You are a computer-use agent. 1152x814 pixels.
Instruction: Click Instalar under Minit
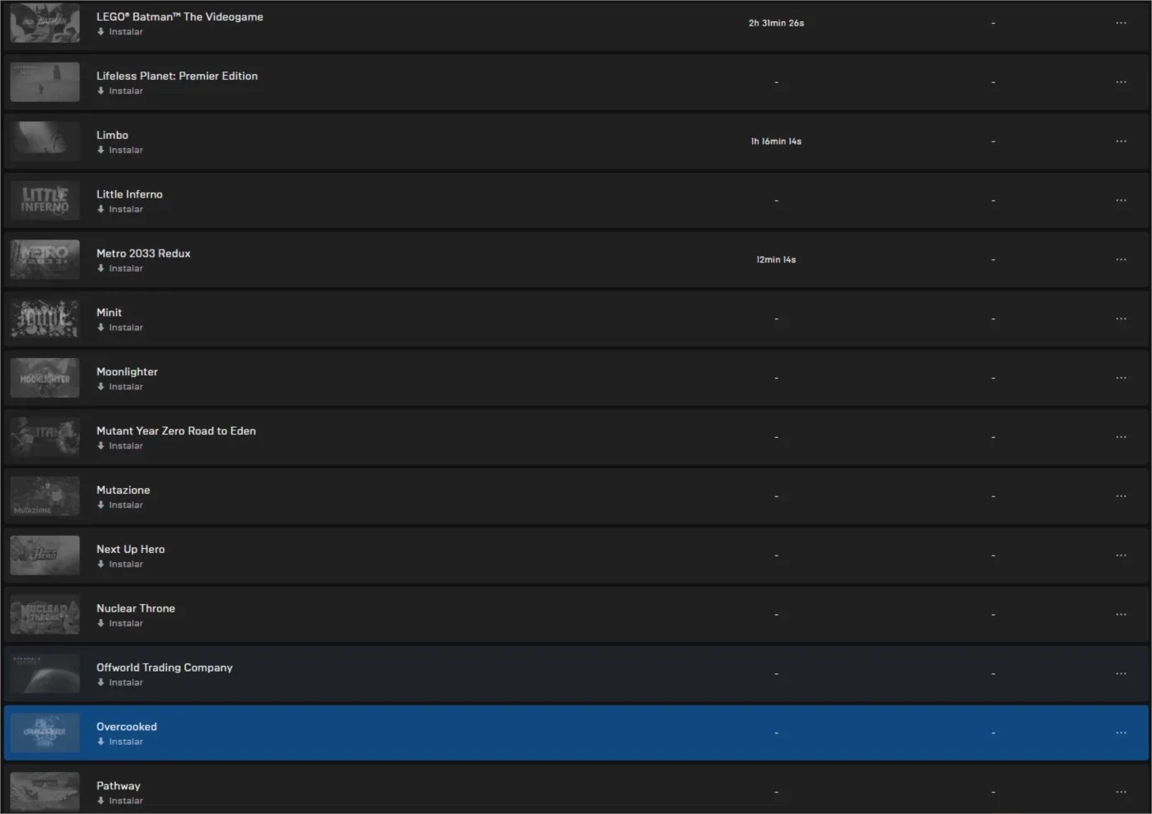[x=120, y=328]
